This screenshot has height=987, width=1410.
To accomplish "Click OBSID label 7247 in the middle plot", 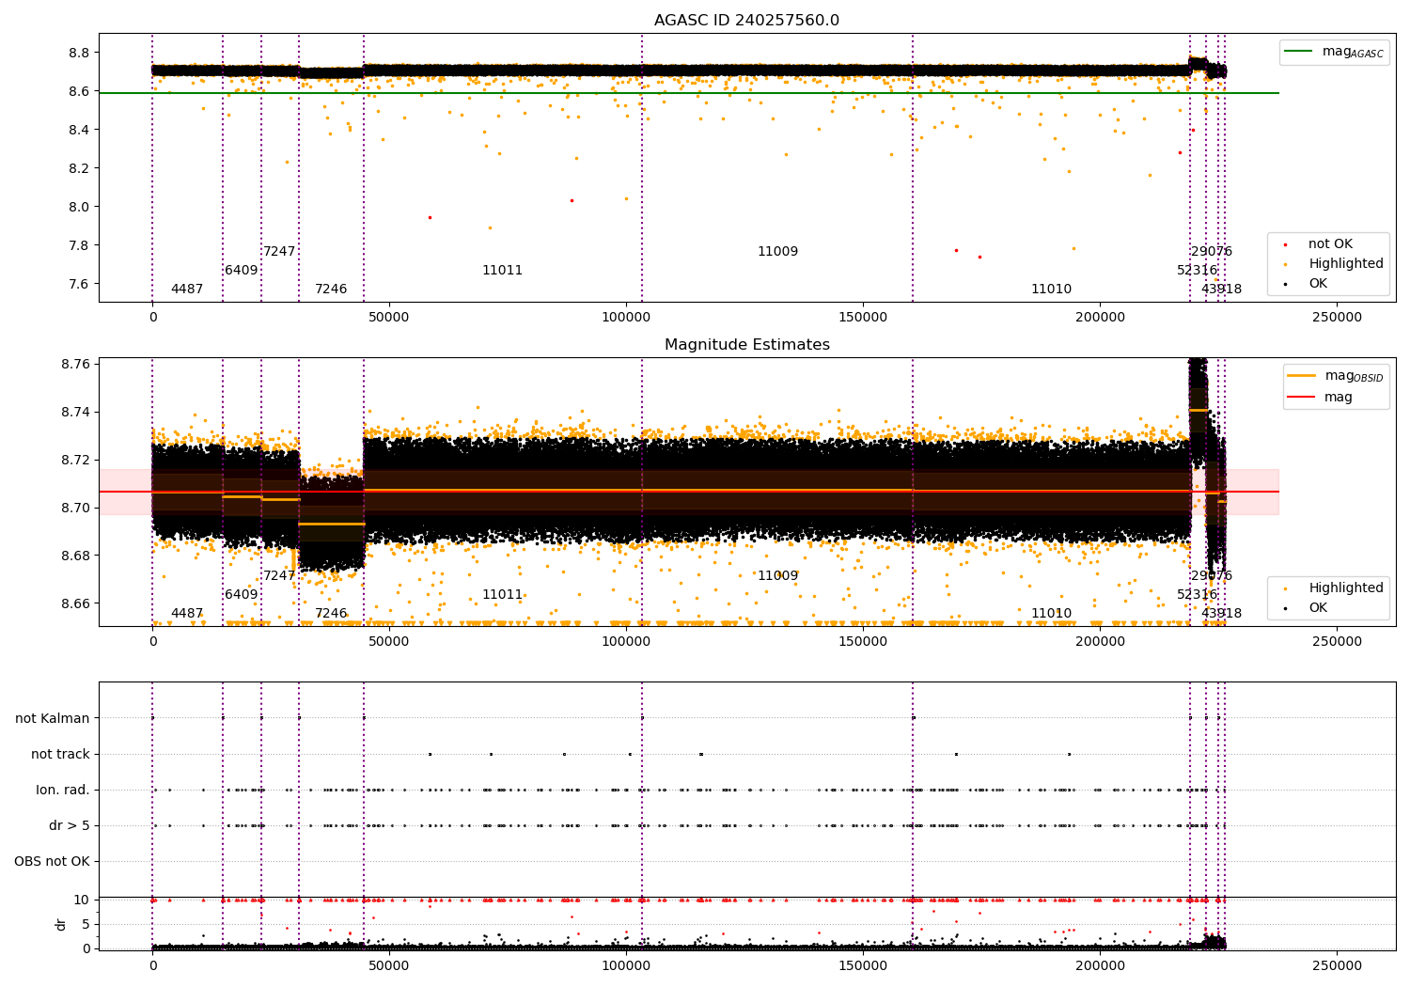I will coord(279,575).
